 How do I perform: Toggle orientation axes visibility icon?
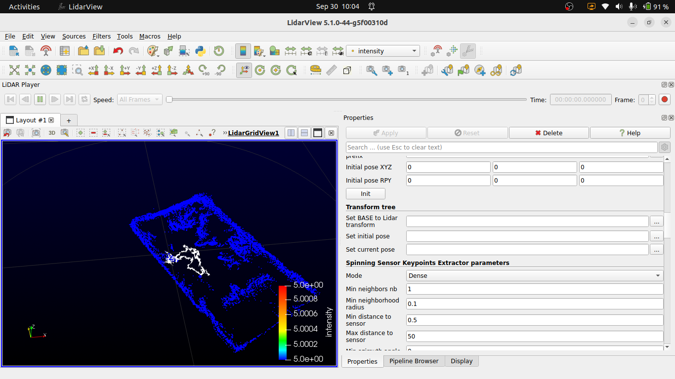(x=243, y=71)
